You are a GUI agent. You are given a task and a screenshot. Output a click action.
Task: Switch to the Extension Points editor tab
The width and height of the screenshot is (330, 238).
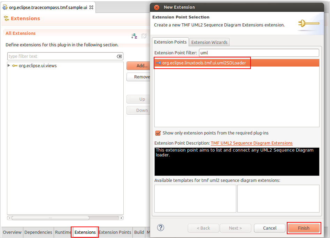(x=115, y=232)
